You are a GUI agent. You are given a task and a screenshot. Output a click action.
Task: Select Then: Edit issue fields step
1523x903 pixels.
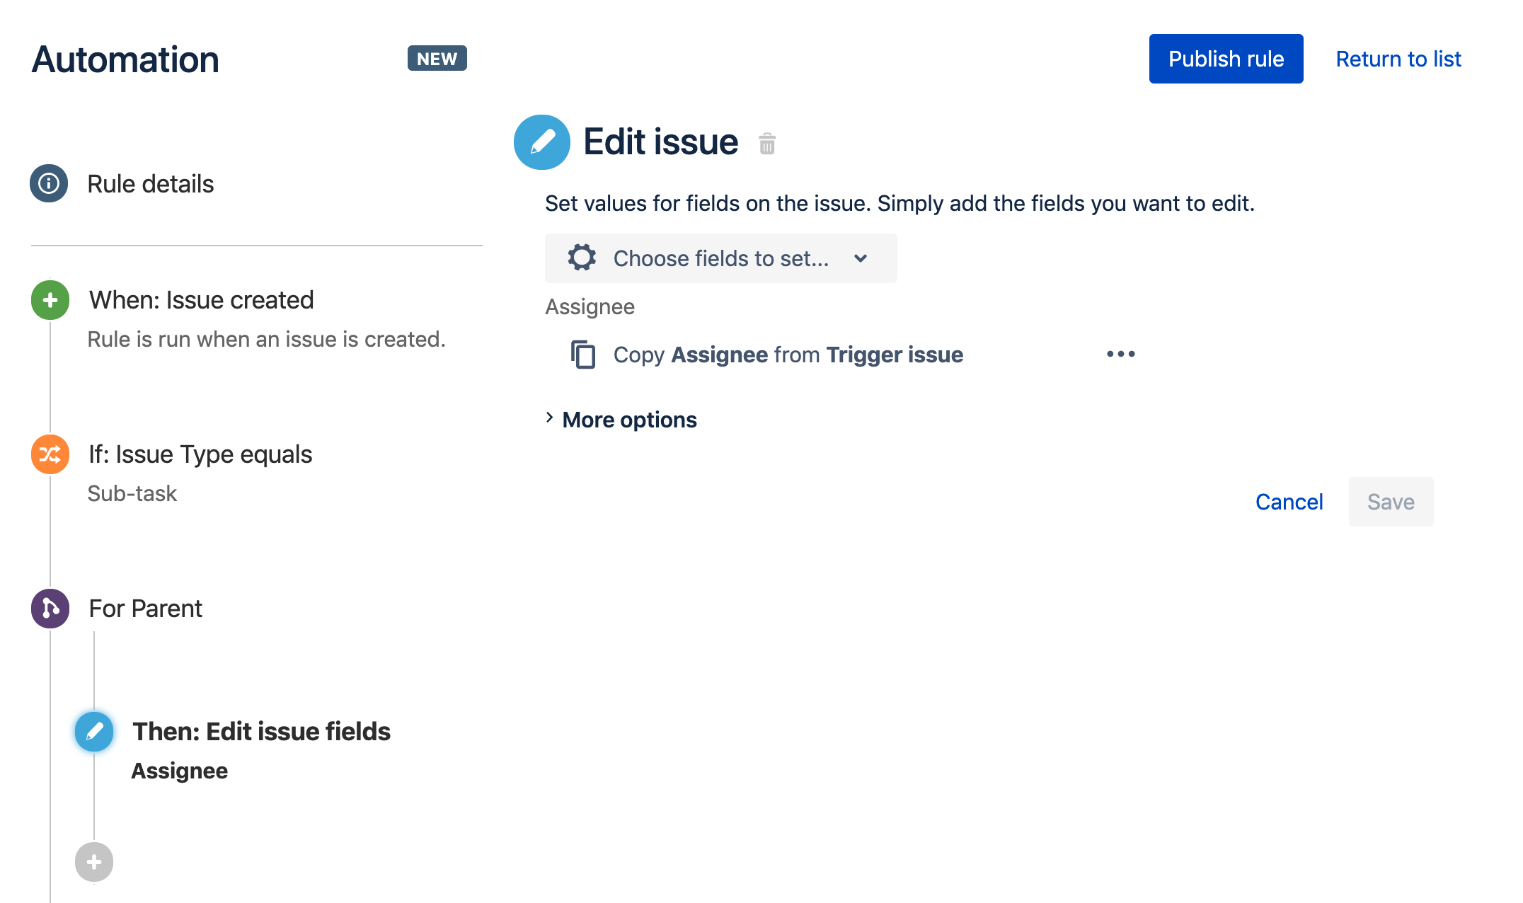point(262,732)
